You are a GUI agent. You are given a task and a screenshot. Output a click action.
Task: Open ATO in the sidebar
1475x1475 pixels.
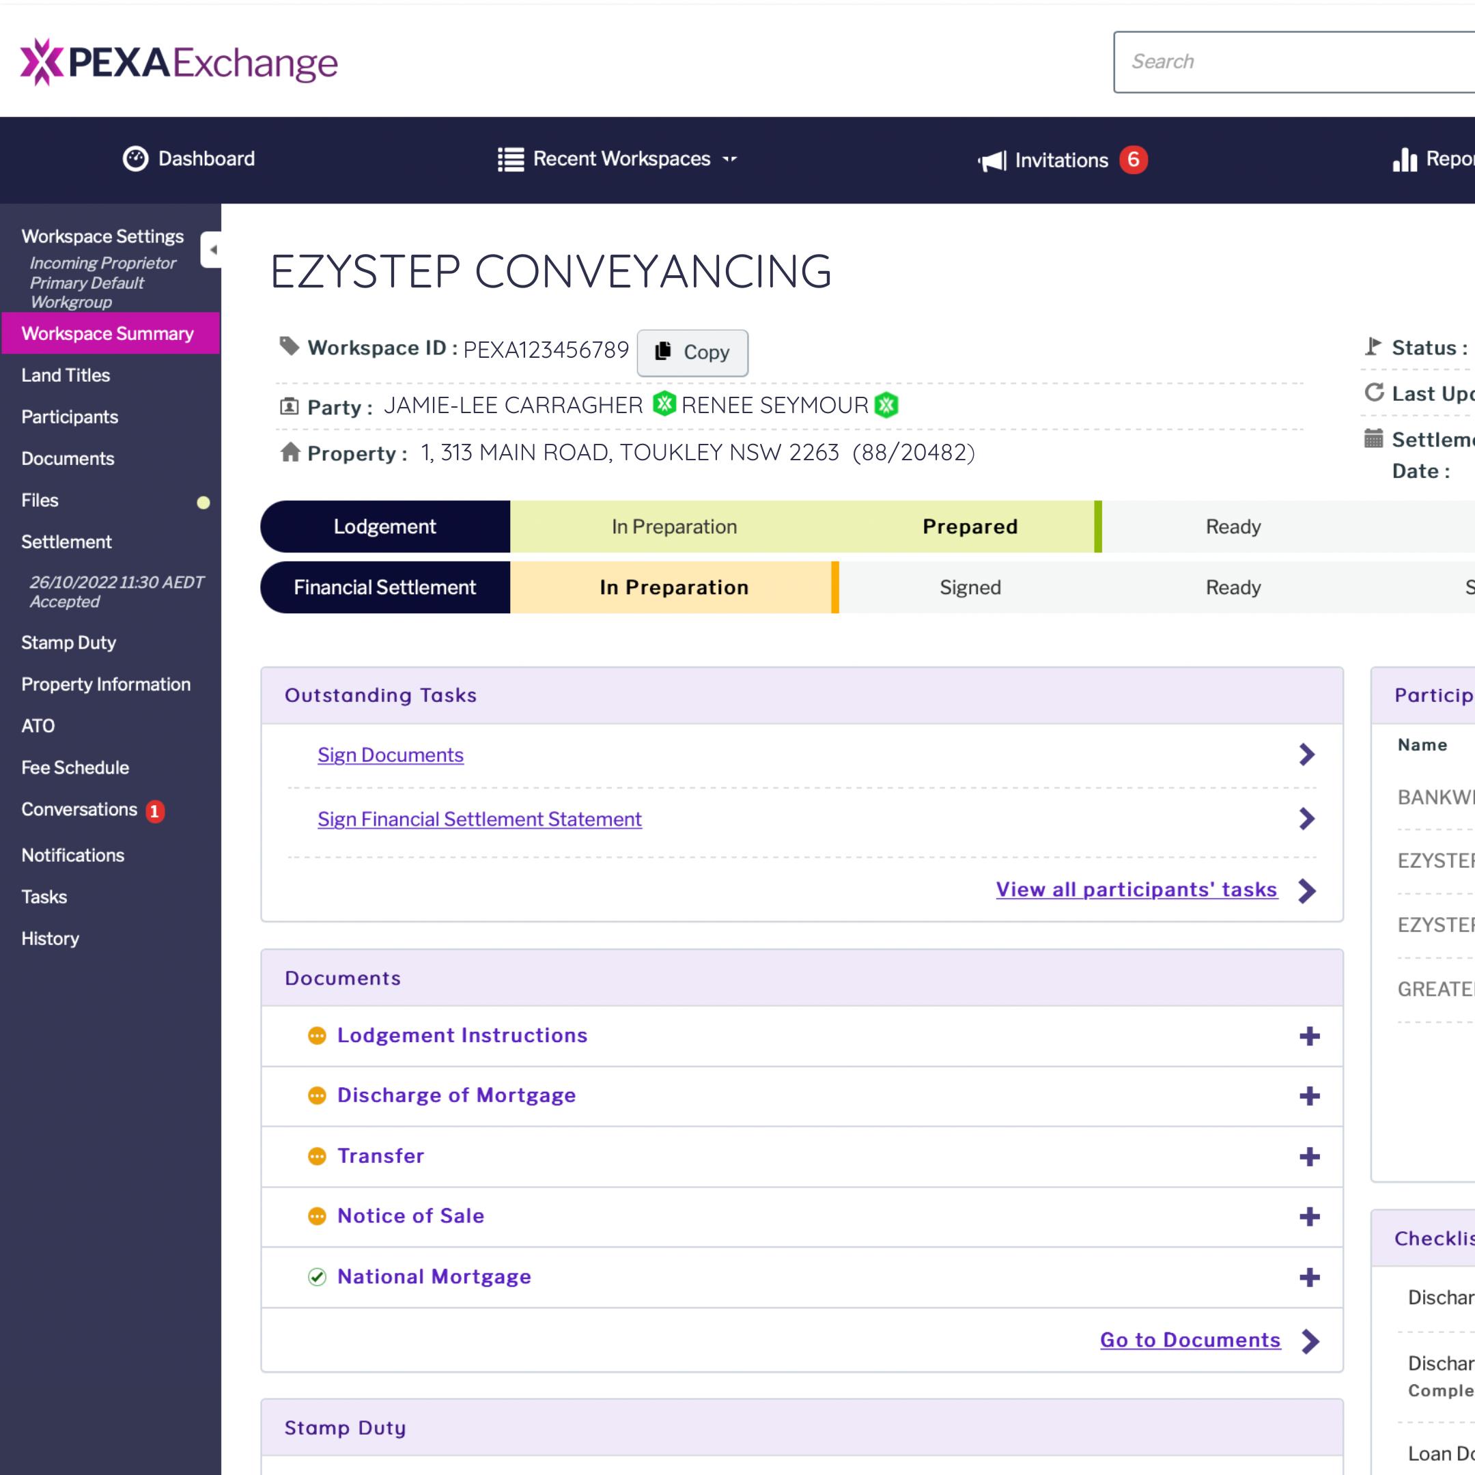[x=38, y=726]
